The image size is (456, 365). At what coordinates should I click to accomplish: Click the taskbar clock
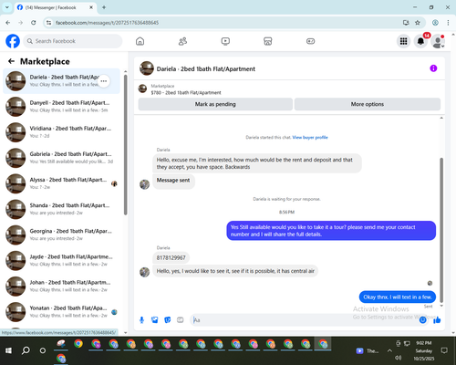(424, 350)
